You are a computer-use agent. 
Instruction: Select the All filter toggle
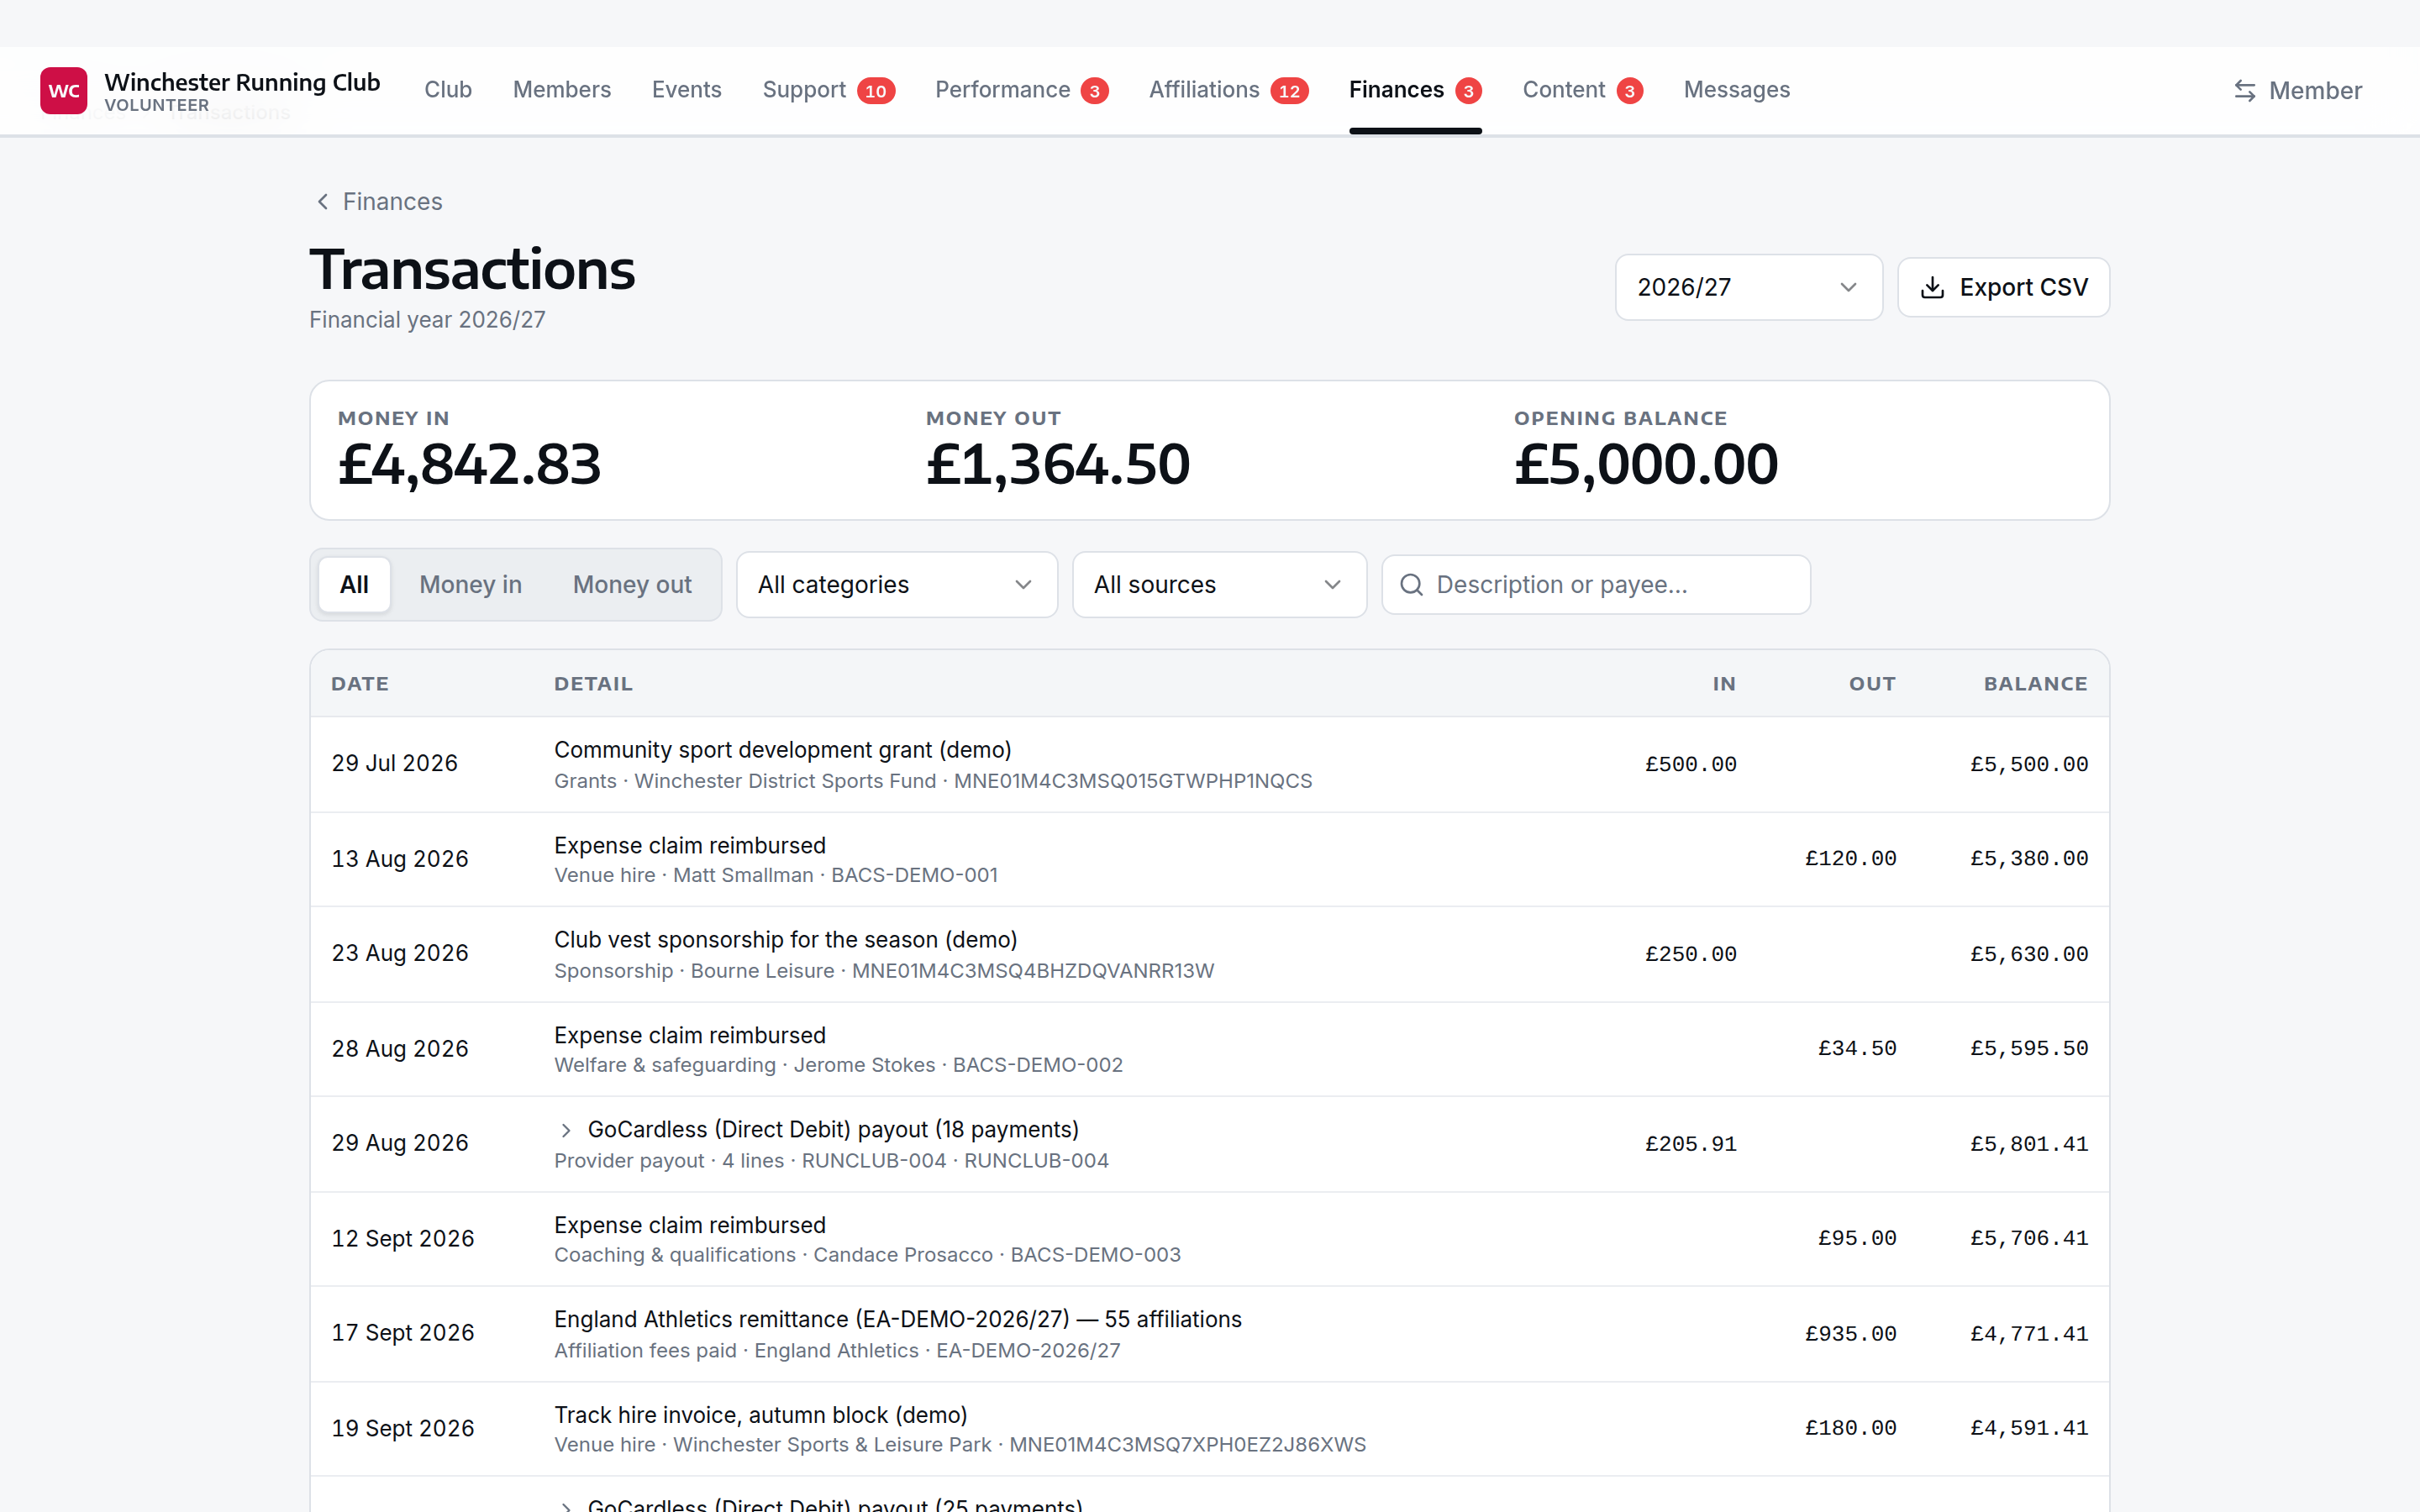354,585
